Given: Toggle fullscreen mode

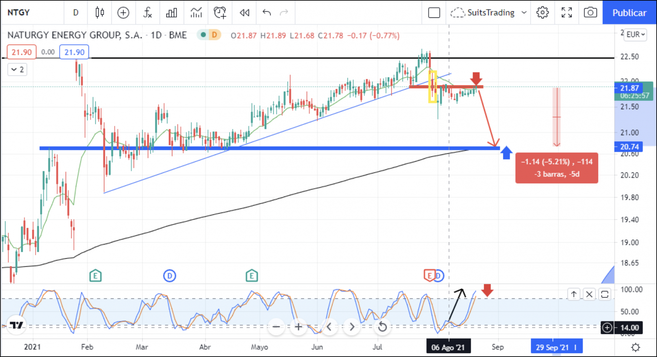Looking at the screenshot, I should pos(567,13).
